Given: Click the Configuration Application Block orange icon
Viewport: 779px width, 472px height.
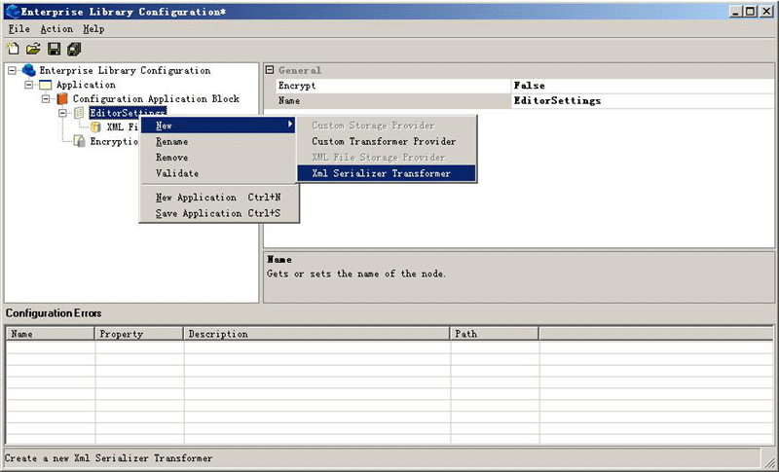Looking at the screenshot, I should point(62,99).
